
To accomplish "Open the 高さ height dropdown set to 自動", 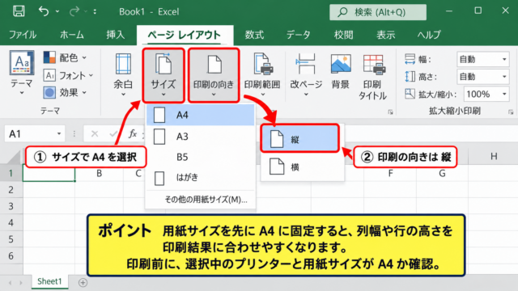I will pos(483,77).
